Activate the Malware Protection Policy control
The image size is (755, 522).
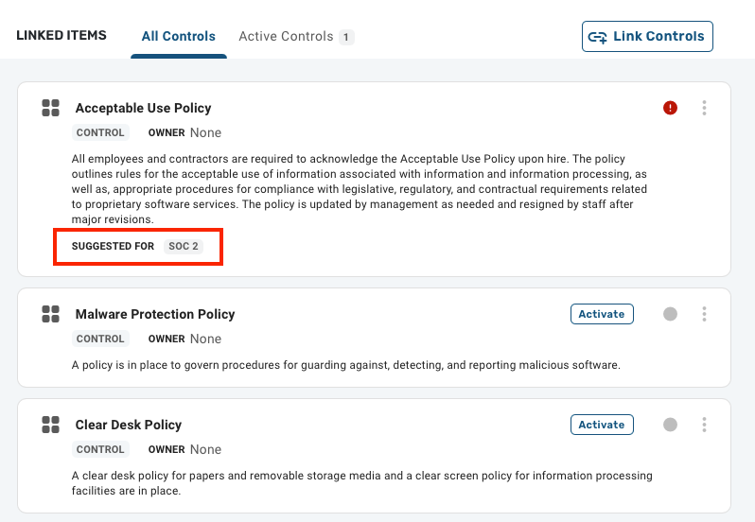(602, 314)
